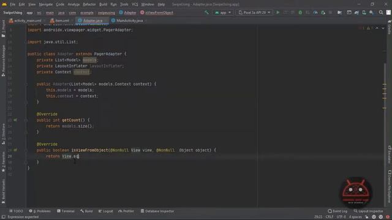Screen dimensions: 392x220
Task: Click Attach Debugger to Android Process icon
Action: click(323, 12)
